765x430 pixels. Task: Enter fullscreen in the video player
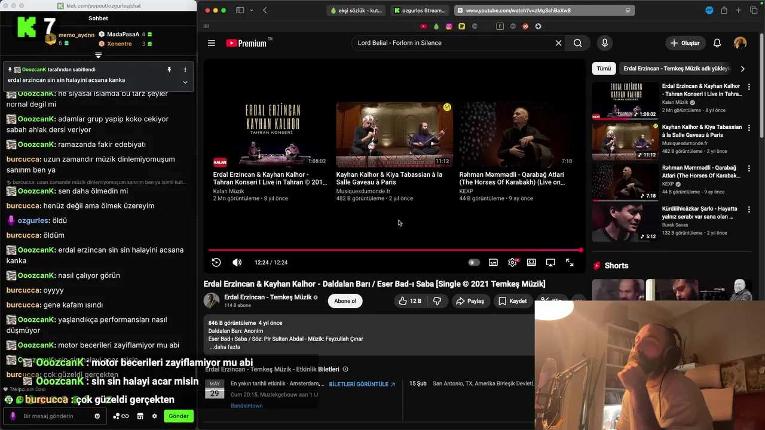(x=570, y=262)
